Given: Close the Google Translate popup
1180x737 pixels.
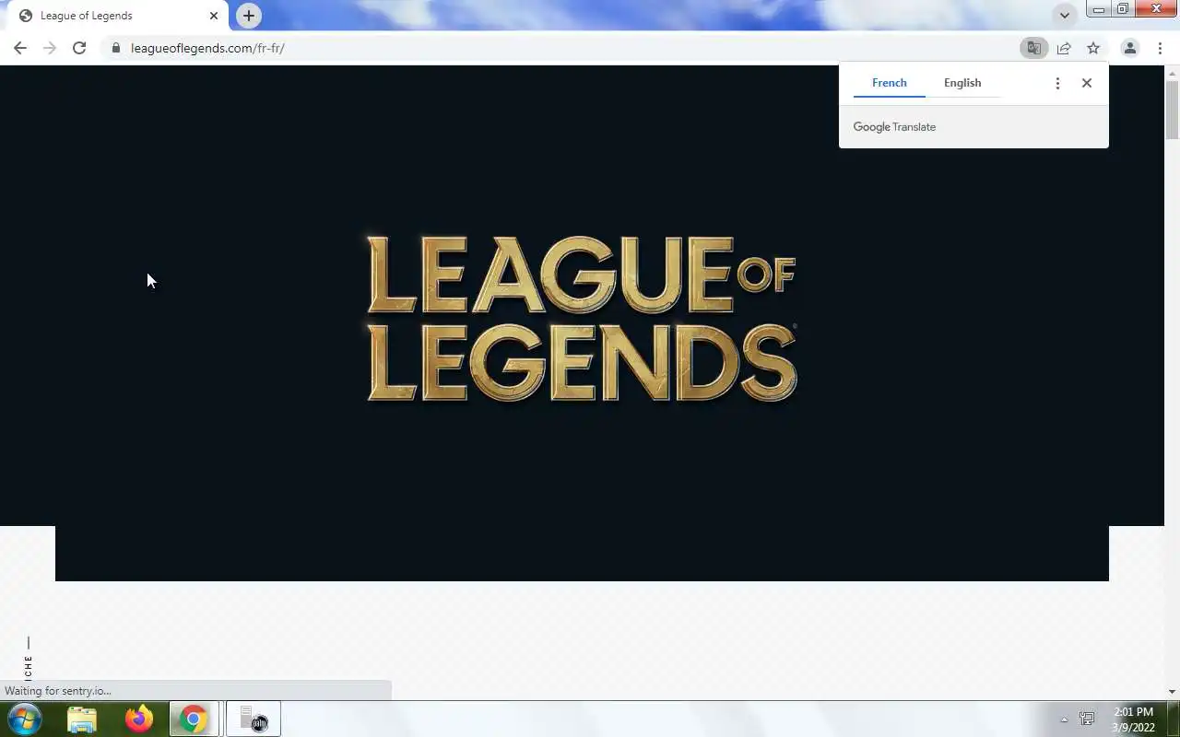Looking at the screenshot, I should [1087, 83].
